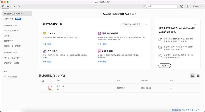
Task: Click the 入力と署名 tool title
Action: click(x=52, y=51)
